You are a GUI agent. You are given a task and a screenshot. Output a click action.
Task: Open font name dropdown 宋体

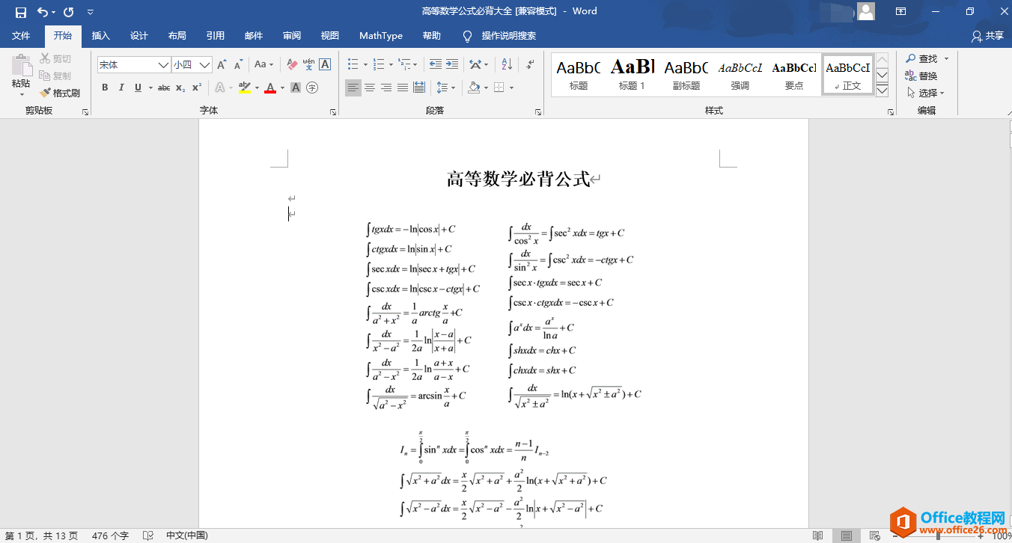[163, 65]
